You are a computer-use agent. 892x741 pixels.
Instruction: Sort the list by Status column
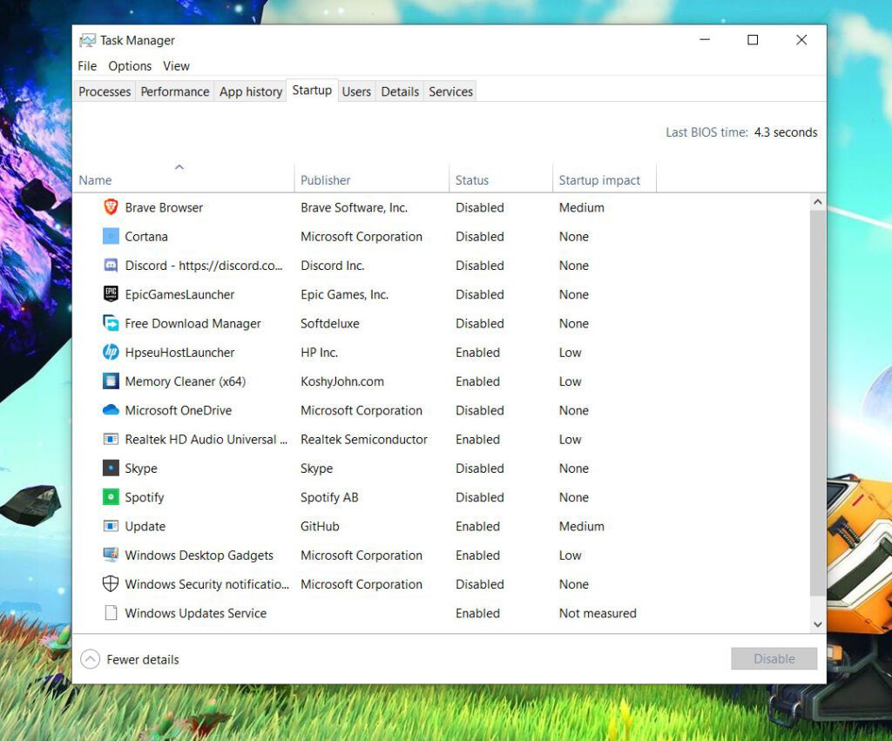[501, 178]
